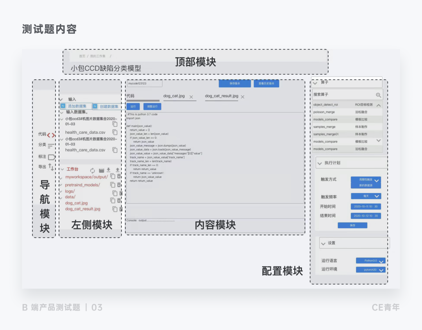Click the refresh icon beside 工作台
The height and width of the screenshot is (330, 422).
click(x=93, y=170)
